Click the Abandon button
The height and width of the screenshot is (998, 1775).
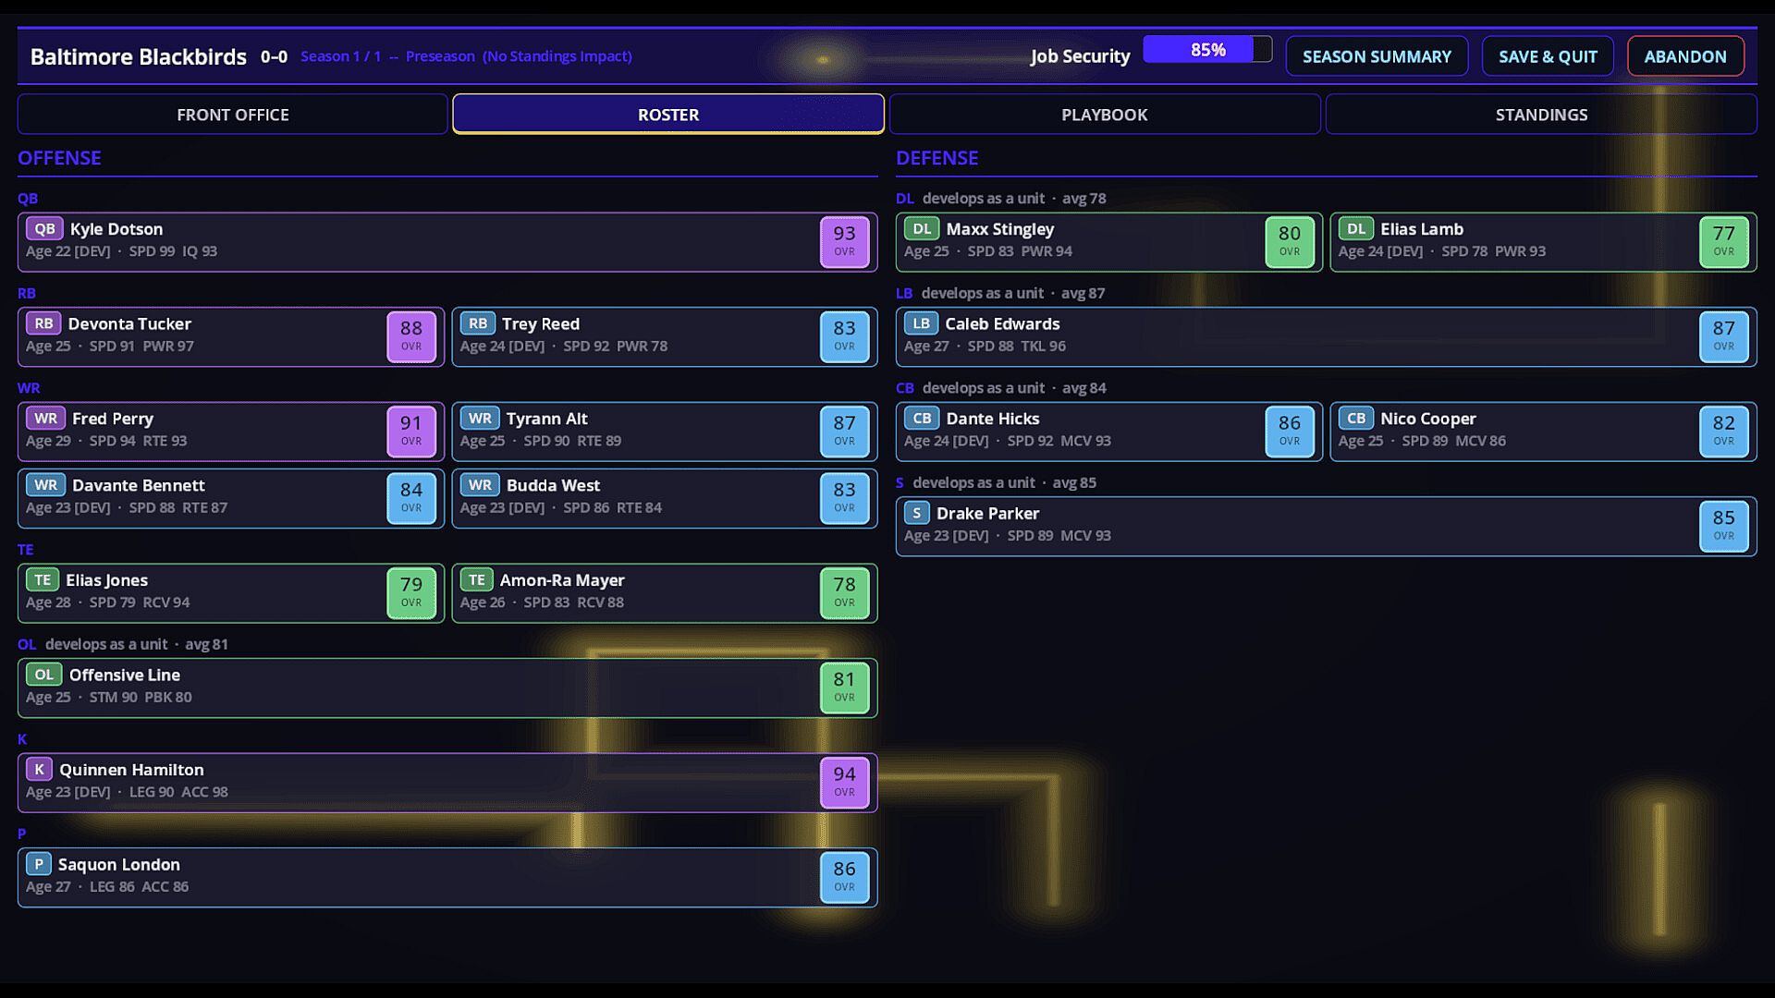(1685, 56)
